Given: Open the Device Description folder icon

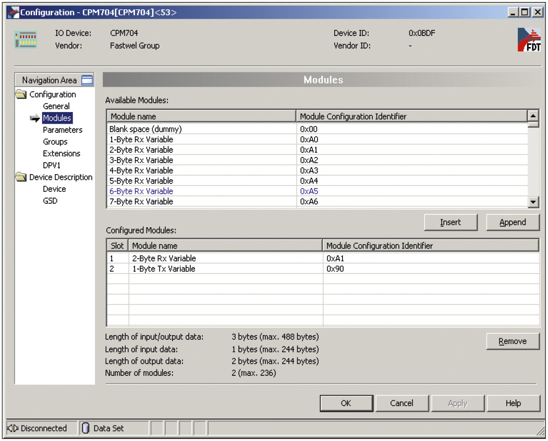Looking at the screenshot, I should [21, 177].
